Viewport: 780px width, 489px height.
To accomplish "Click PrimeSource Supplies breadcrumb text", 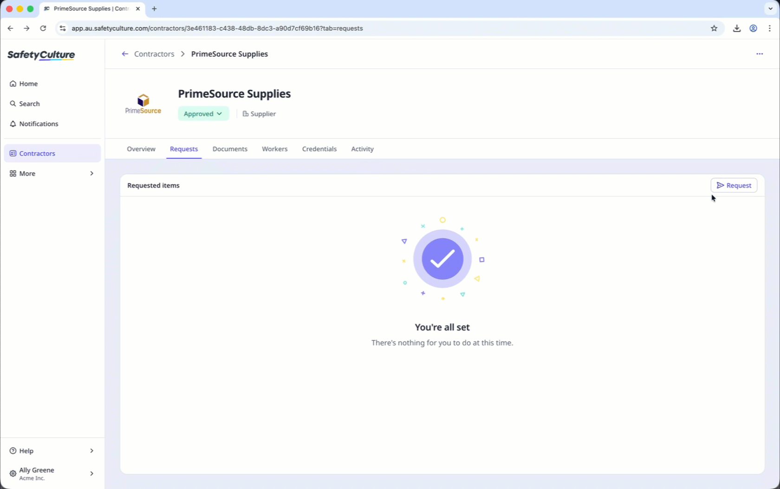I will pyautogui.click(x=229, y=54).
